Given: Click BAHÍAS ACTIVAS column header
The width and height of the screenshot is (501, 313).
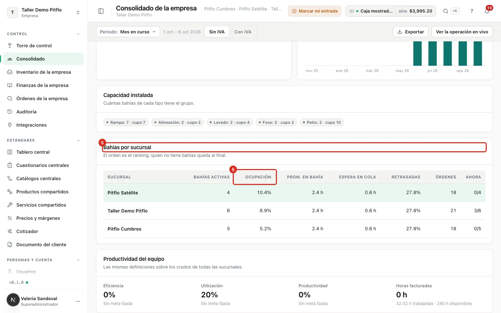Looking at the screenshot, I should pos(212,177).
